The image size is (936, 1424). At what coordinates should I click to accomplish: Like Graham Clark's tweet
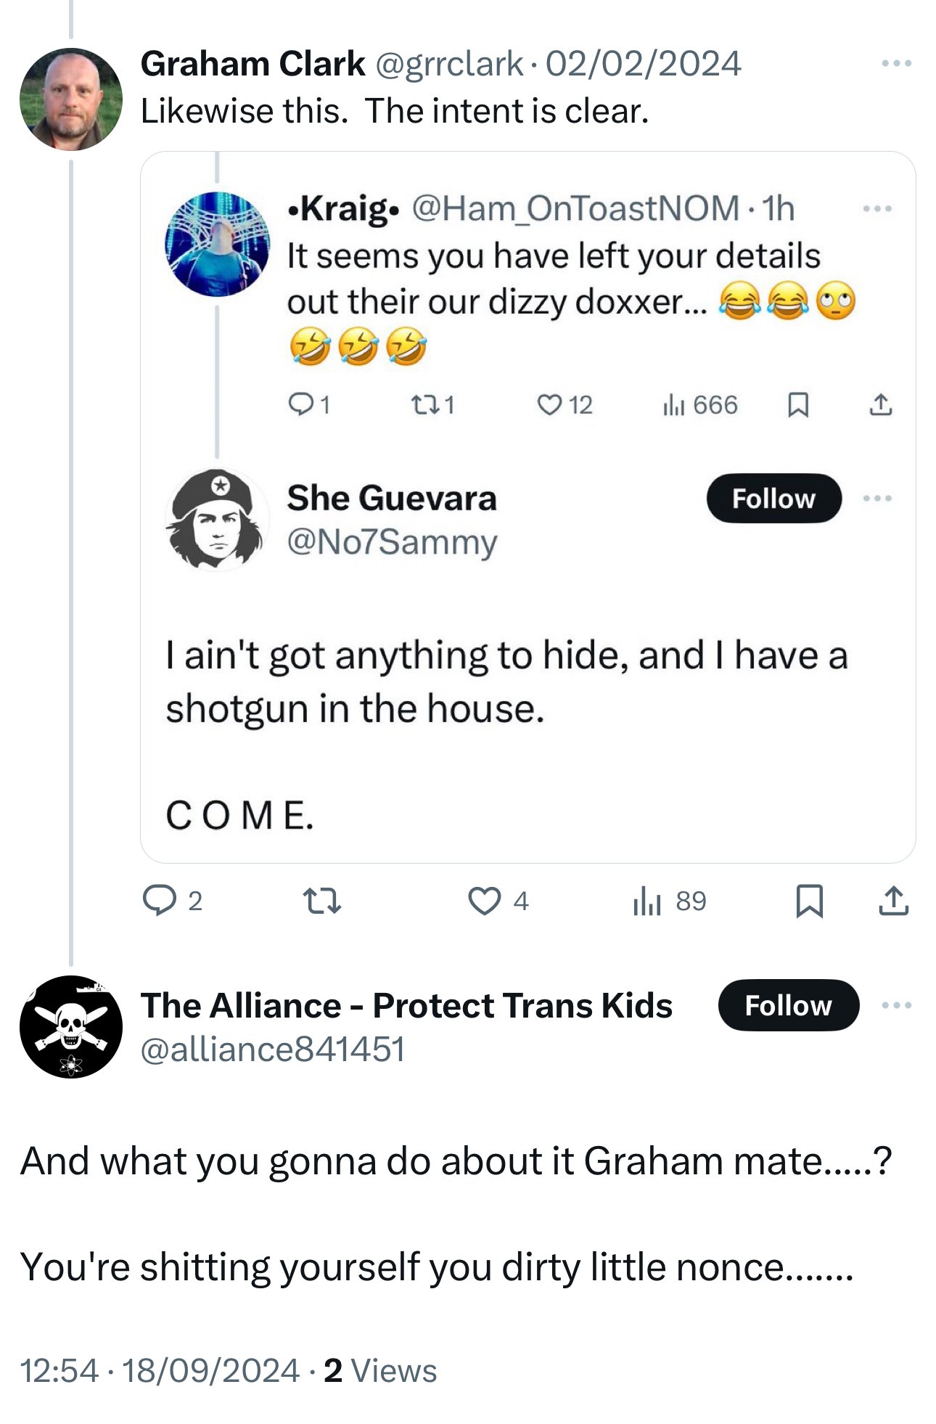484,901
